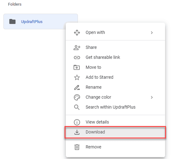Screen dimensions: 189x159
Task: Click the shareable link chain icon
Action: coord(77,58)
